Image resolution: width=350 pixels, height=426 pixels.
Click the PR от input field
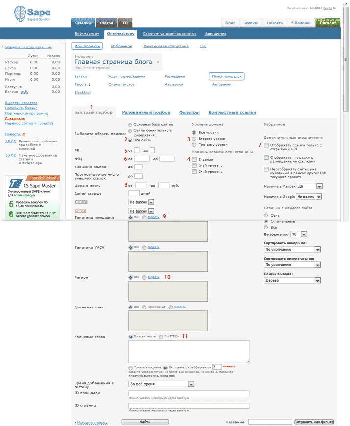[x=137, y=150]
